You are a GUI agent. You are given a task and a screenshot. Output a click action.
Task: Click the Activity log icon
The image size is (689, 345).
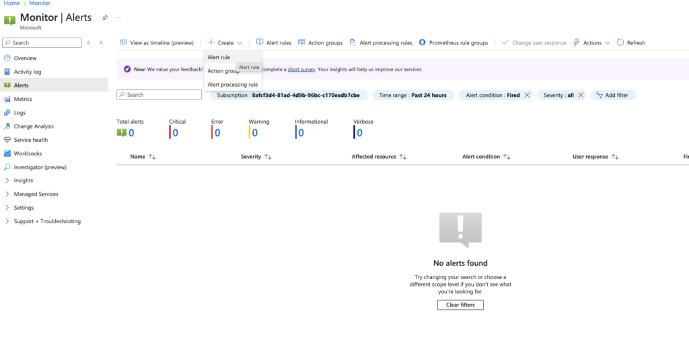(7, 71)
